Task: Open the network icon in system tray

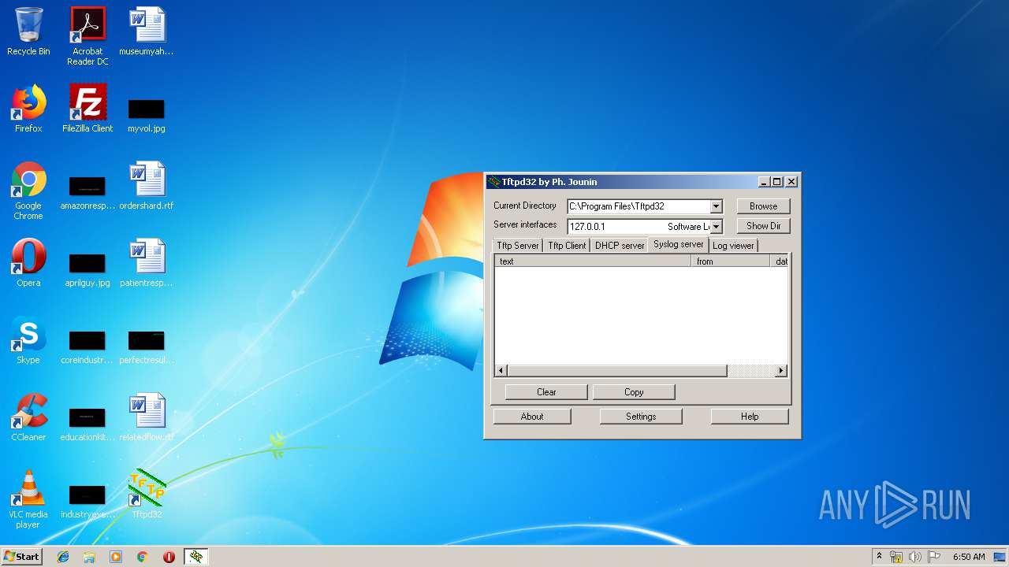Action: pyautogui.click(x=896, y=557)
